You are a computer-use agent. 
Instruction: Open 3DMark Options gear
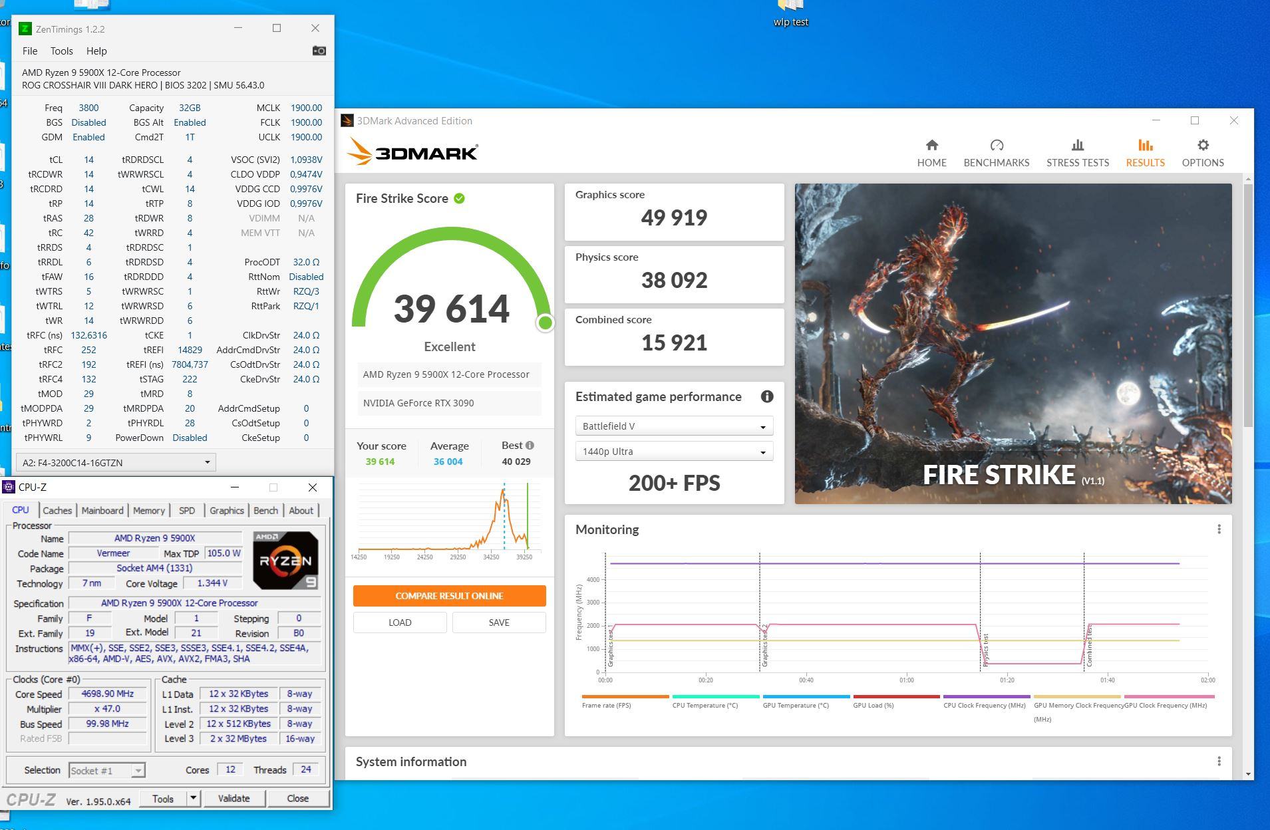[x=1203, y=153]
